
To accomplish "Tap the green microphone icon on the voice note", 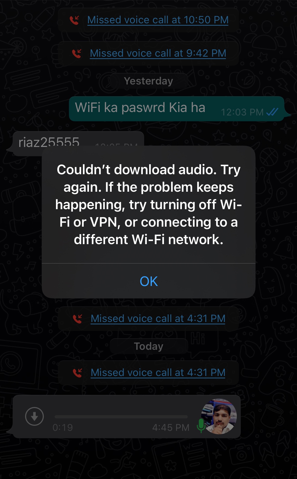I will 201,426.
